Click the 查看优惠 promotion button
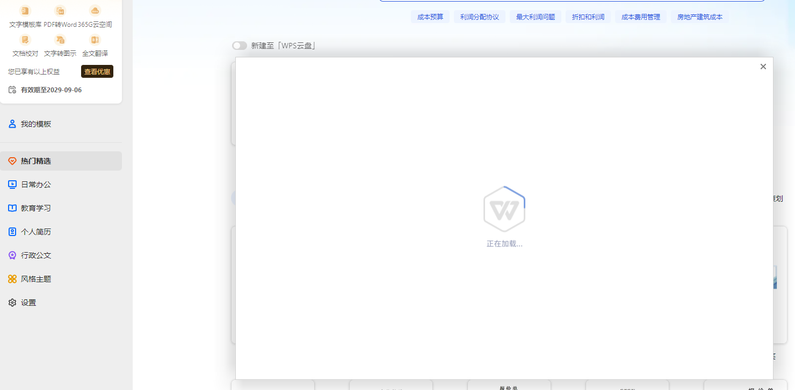The height and width of the screenshot is (390, 795). (x=97, y=71)
